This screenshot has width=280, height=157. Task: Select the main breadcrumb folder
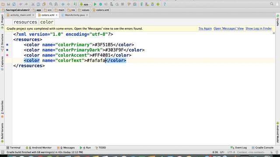(59, 10)
